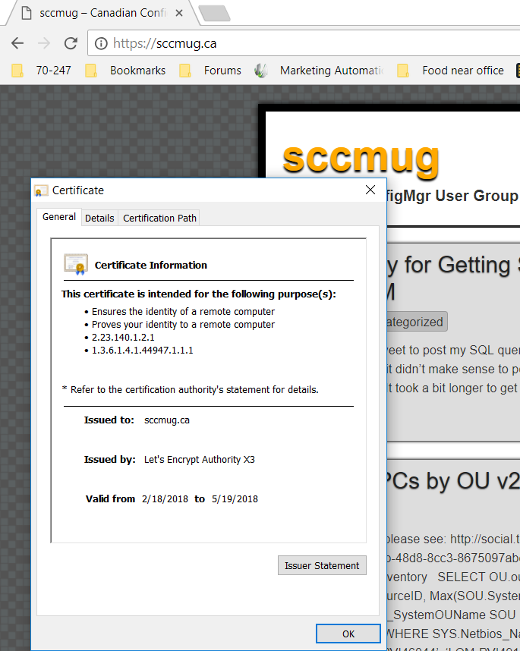This screenshot has height=651, width=520.
Task: Click the valid-from date 2/18/2018
Action: pyautogui.click(x=165, y=499)
